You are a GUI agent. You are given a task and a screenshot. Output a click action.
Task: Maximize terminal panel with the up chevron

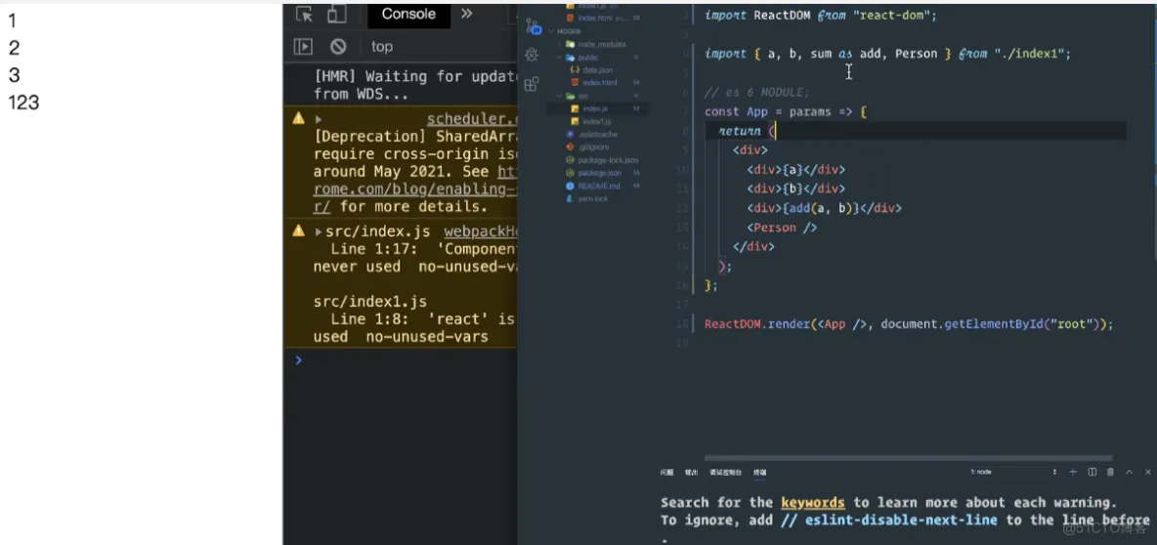tap(1129, 472)
